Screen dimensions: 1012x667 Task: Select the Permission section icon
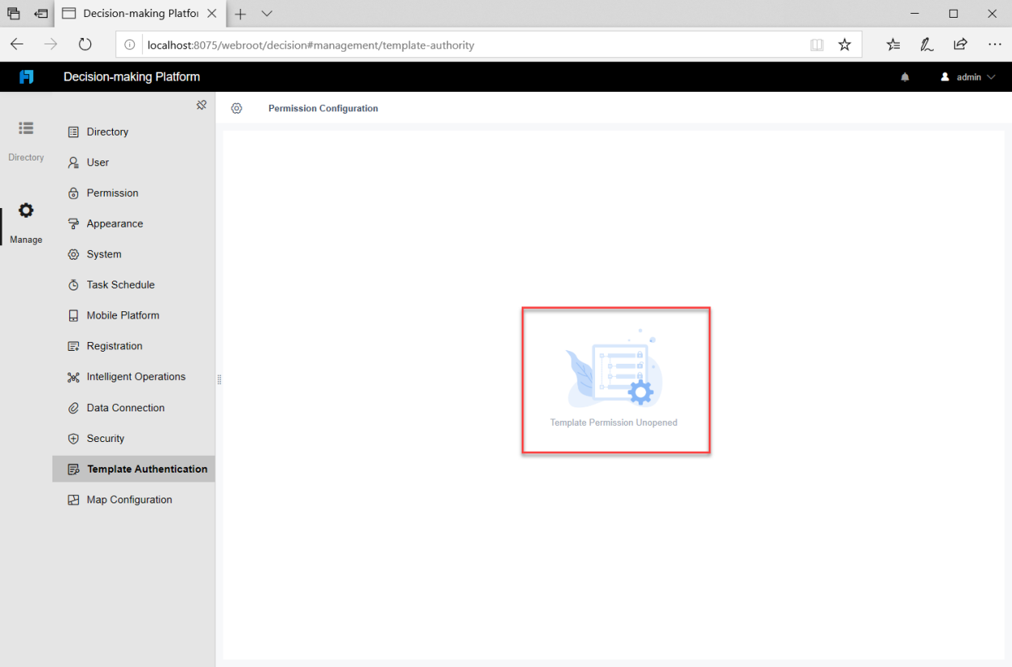[x=73, y=193]
